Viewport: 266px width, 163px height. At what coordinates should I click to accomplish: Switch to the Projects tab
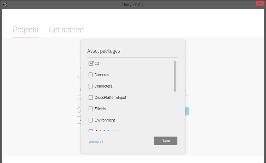coord(26,30)
